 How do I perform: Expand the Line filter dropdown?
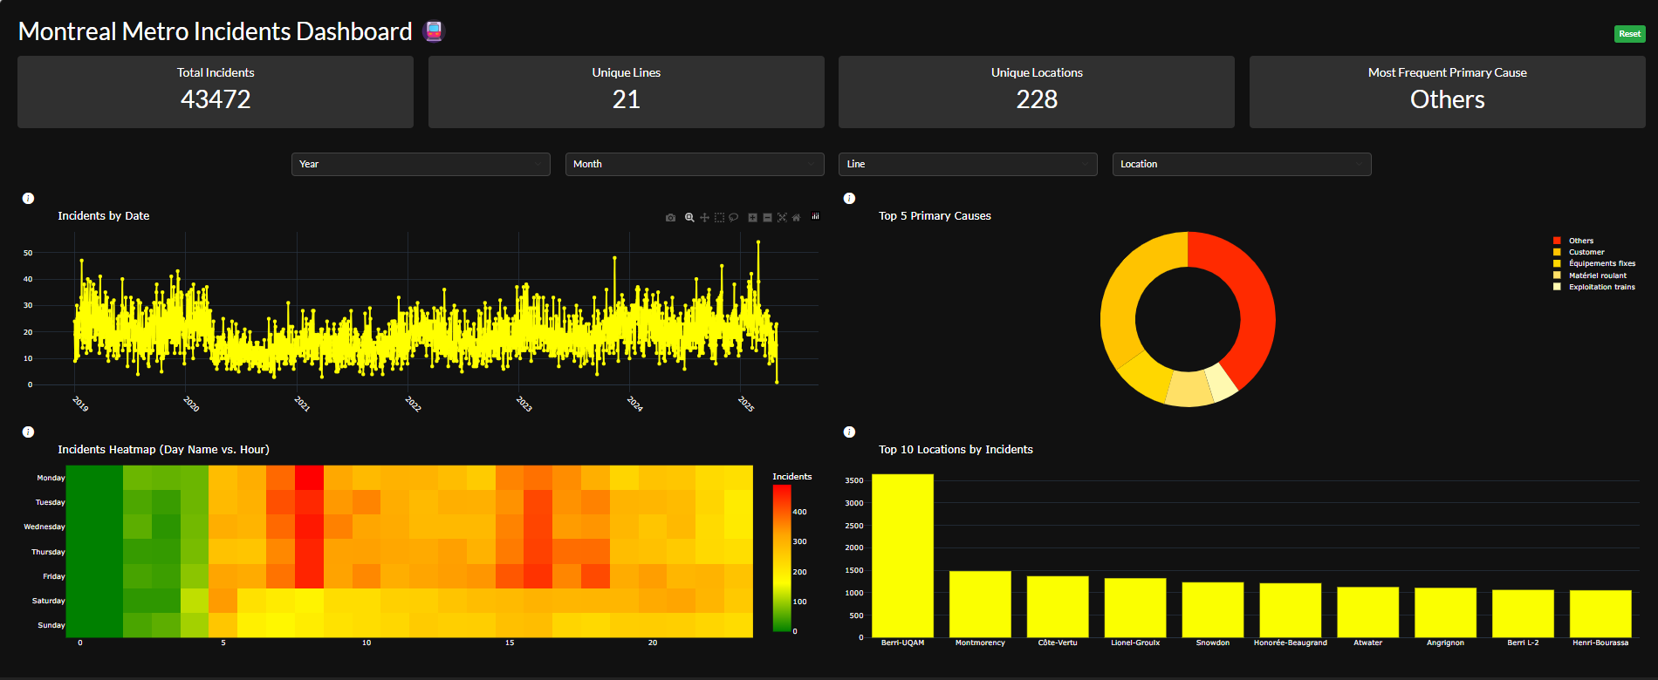click(x=968, y=164)
